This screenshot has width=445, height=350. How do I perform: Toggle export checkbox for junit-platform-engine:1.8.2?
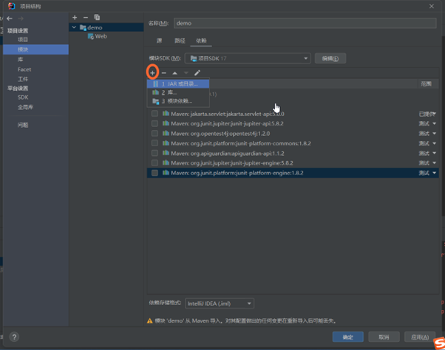154,173
